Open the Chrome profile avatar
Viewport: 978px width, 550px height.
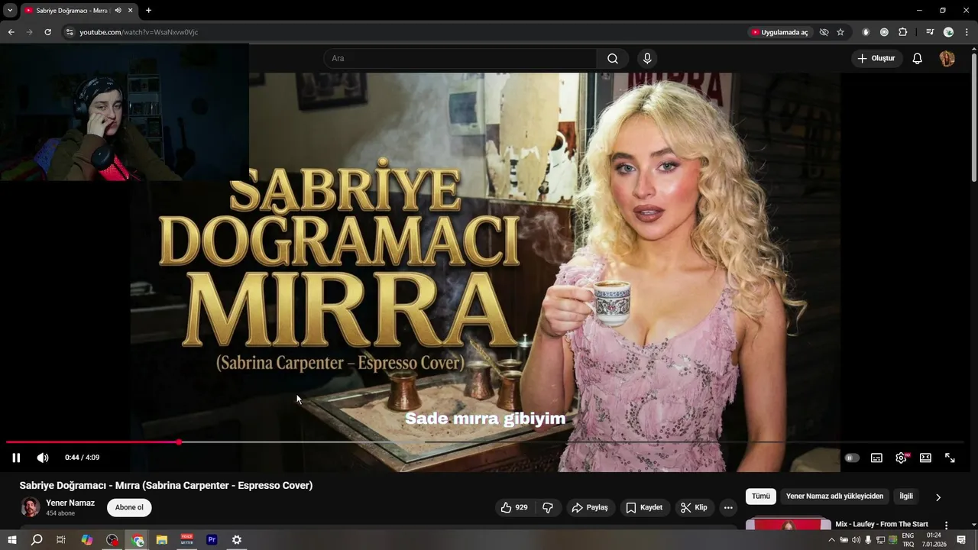click(x=948, y=32)
